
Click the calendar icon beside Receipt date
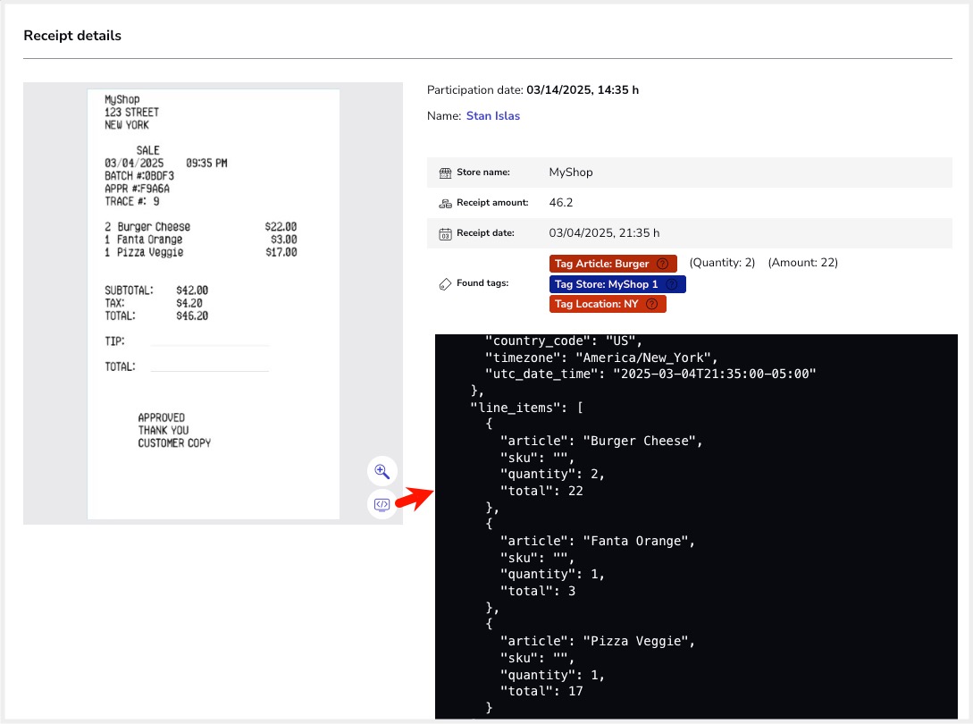445,233
